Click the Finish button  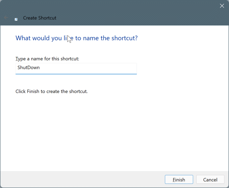[x=179, y=180]
